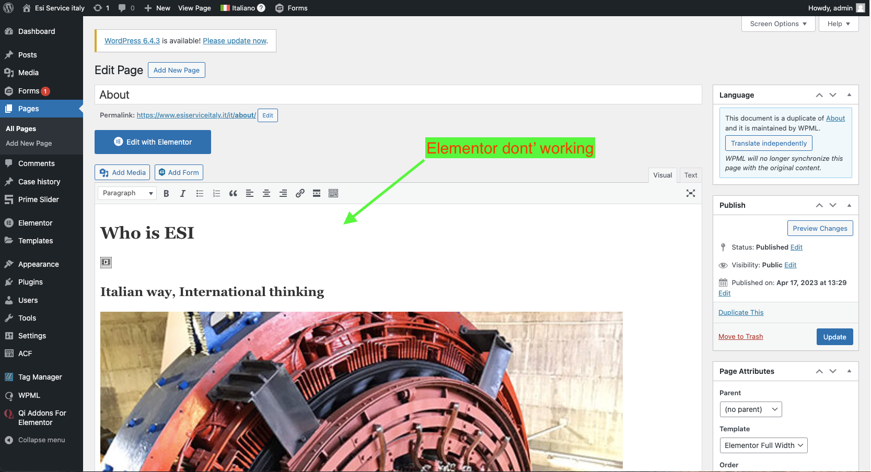Toggle the Language panel collapse arrow
This screenshot has height=472, width=871.
[849, 95]
